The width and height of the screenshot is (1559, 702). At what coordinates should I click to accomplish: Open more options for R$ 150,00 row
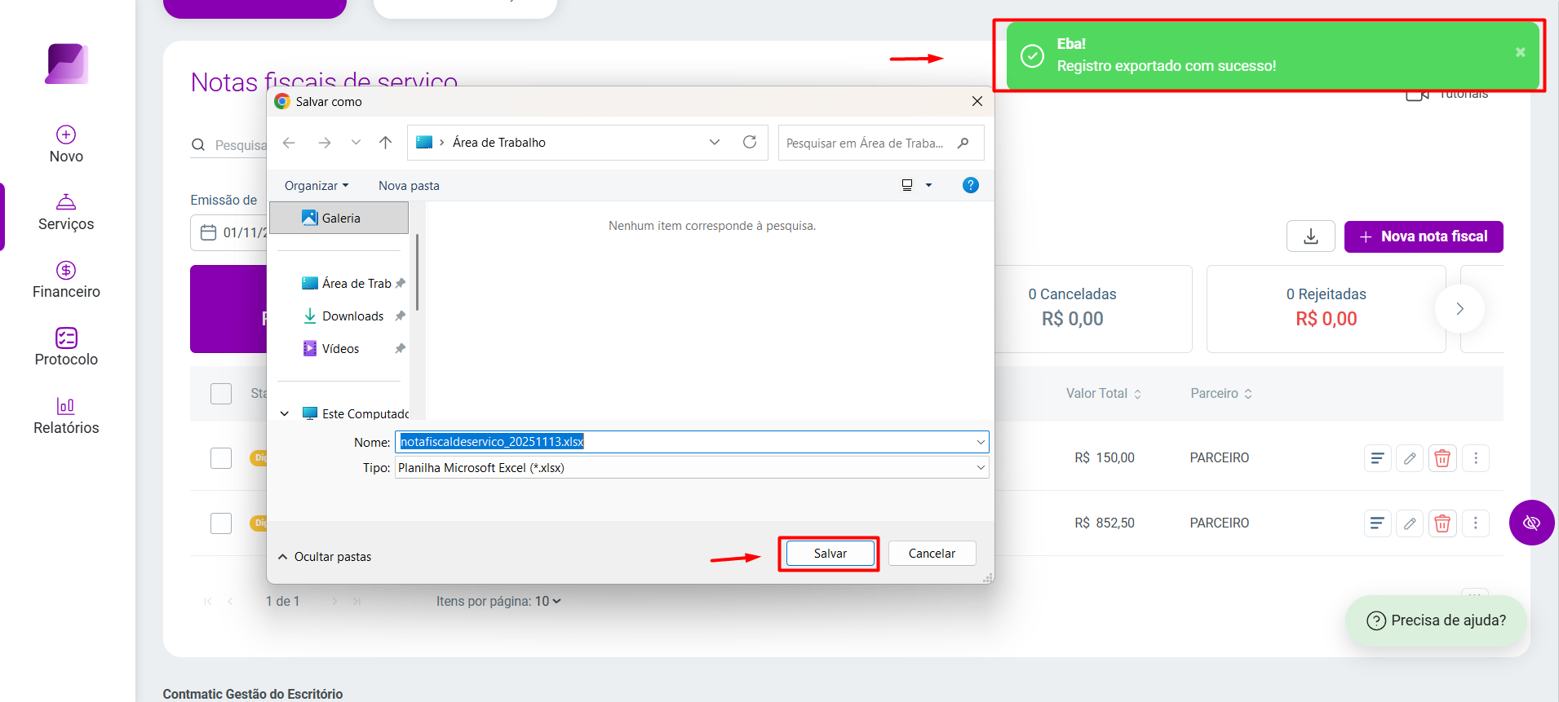point(1476,458)
